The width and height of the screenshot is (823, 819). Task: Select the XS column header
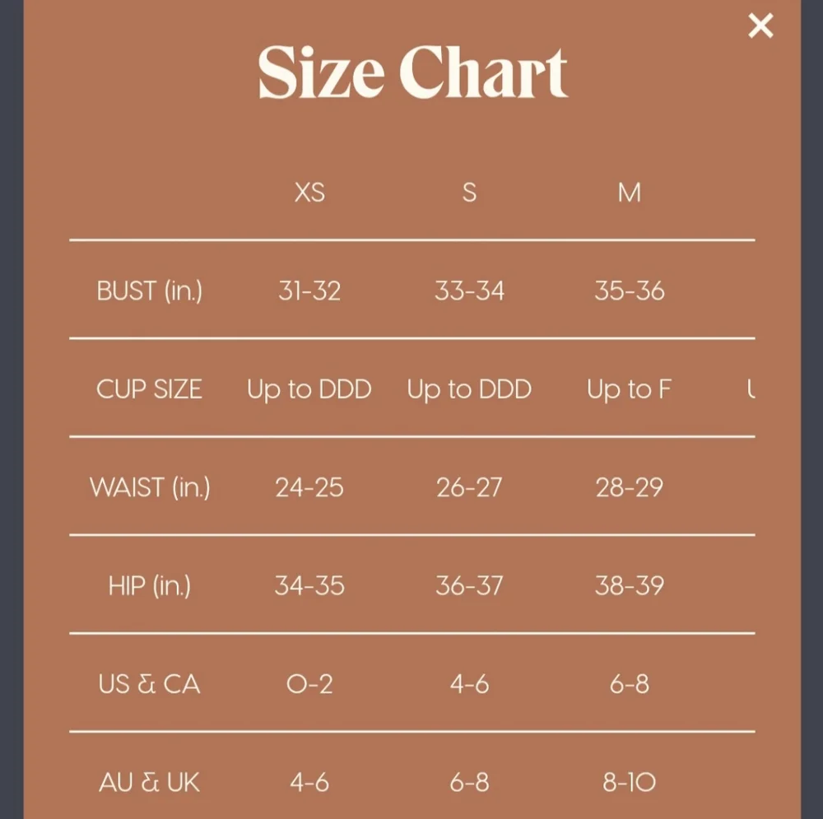tap(309, 193)
